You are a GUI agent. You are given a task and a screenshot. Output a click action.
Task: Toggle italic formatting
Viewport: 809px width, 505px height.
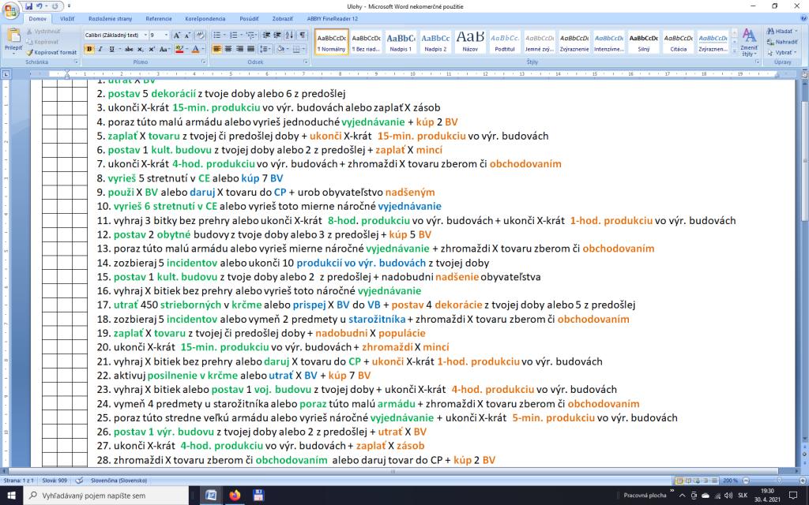point(100,49)
